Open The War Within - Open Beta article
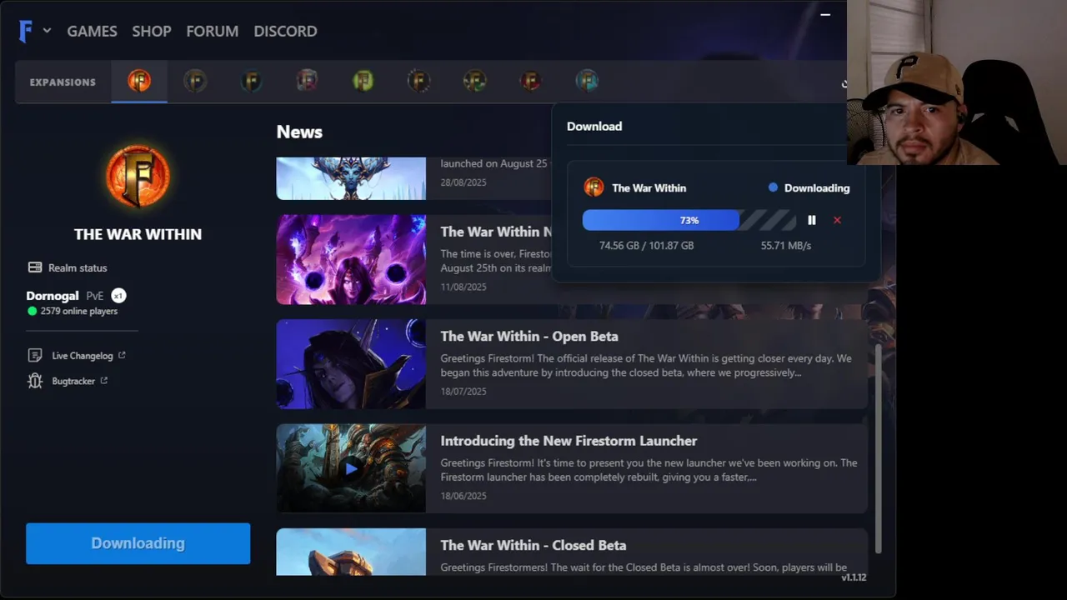Viewport: 1067px width, 600px height. (x=529, y=337)
